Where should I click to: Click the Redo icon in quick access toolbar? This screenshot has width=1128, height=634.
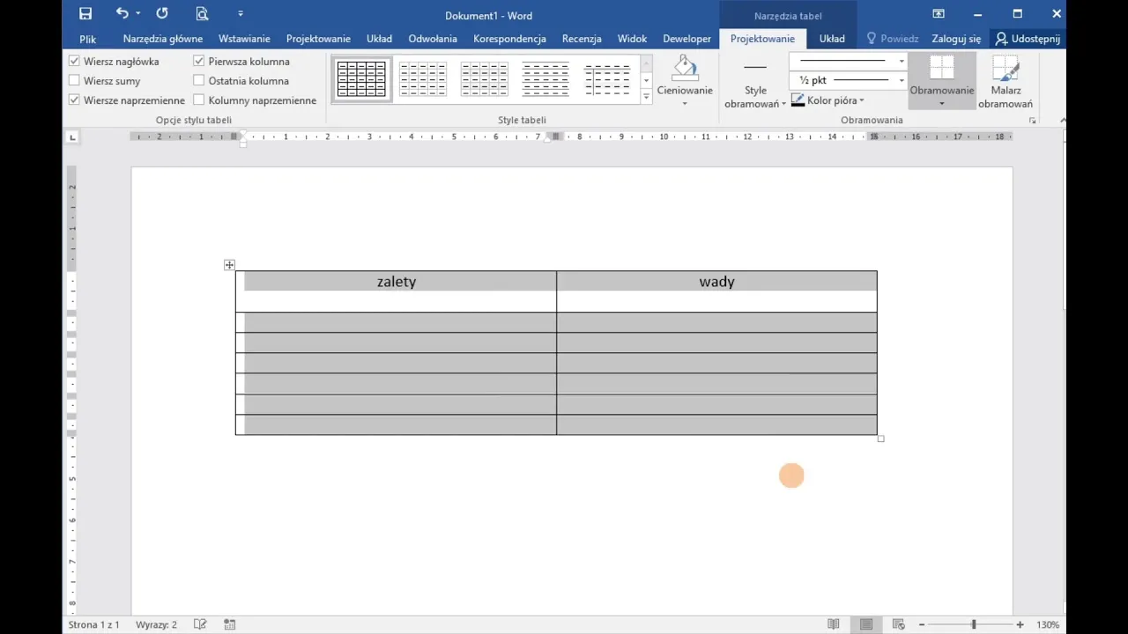(x=162, y=14)
